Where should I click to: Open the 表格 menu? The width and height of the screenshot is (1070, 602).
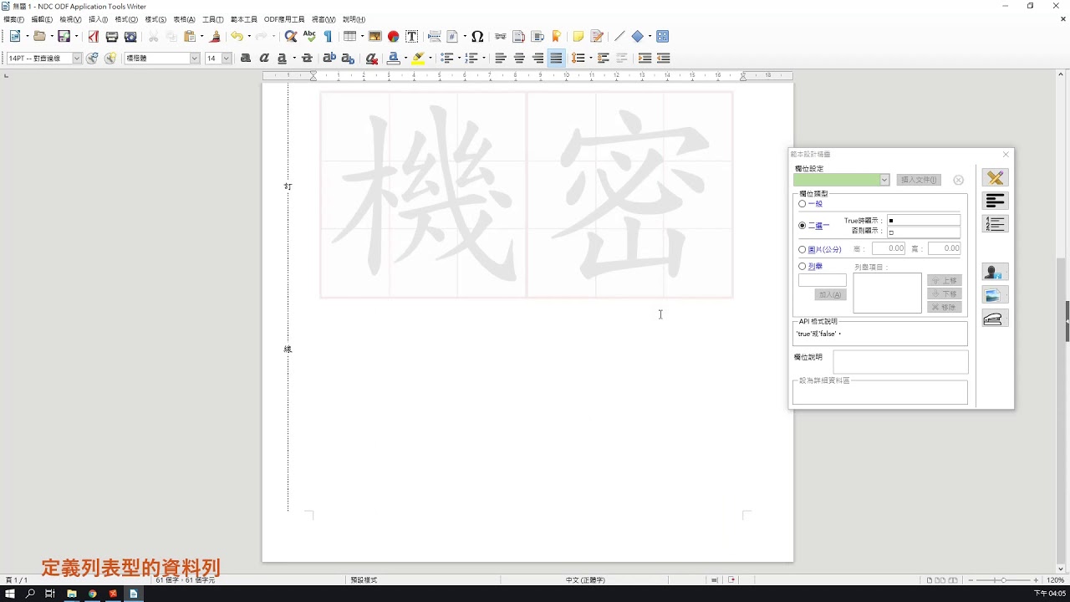184,19
